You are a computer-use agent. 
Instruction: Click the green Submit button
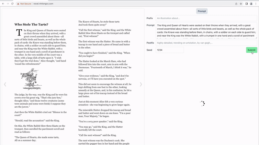[x=252, y=50]
